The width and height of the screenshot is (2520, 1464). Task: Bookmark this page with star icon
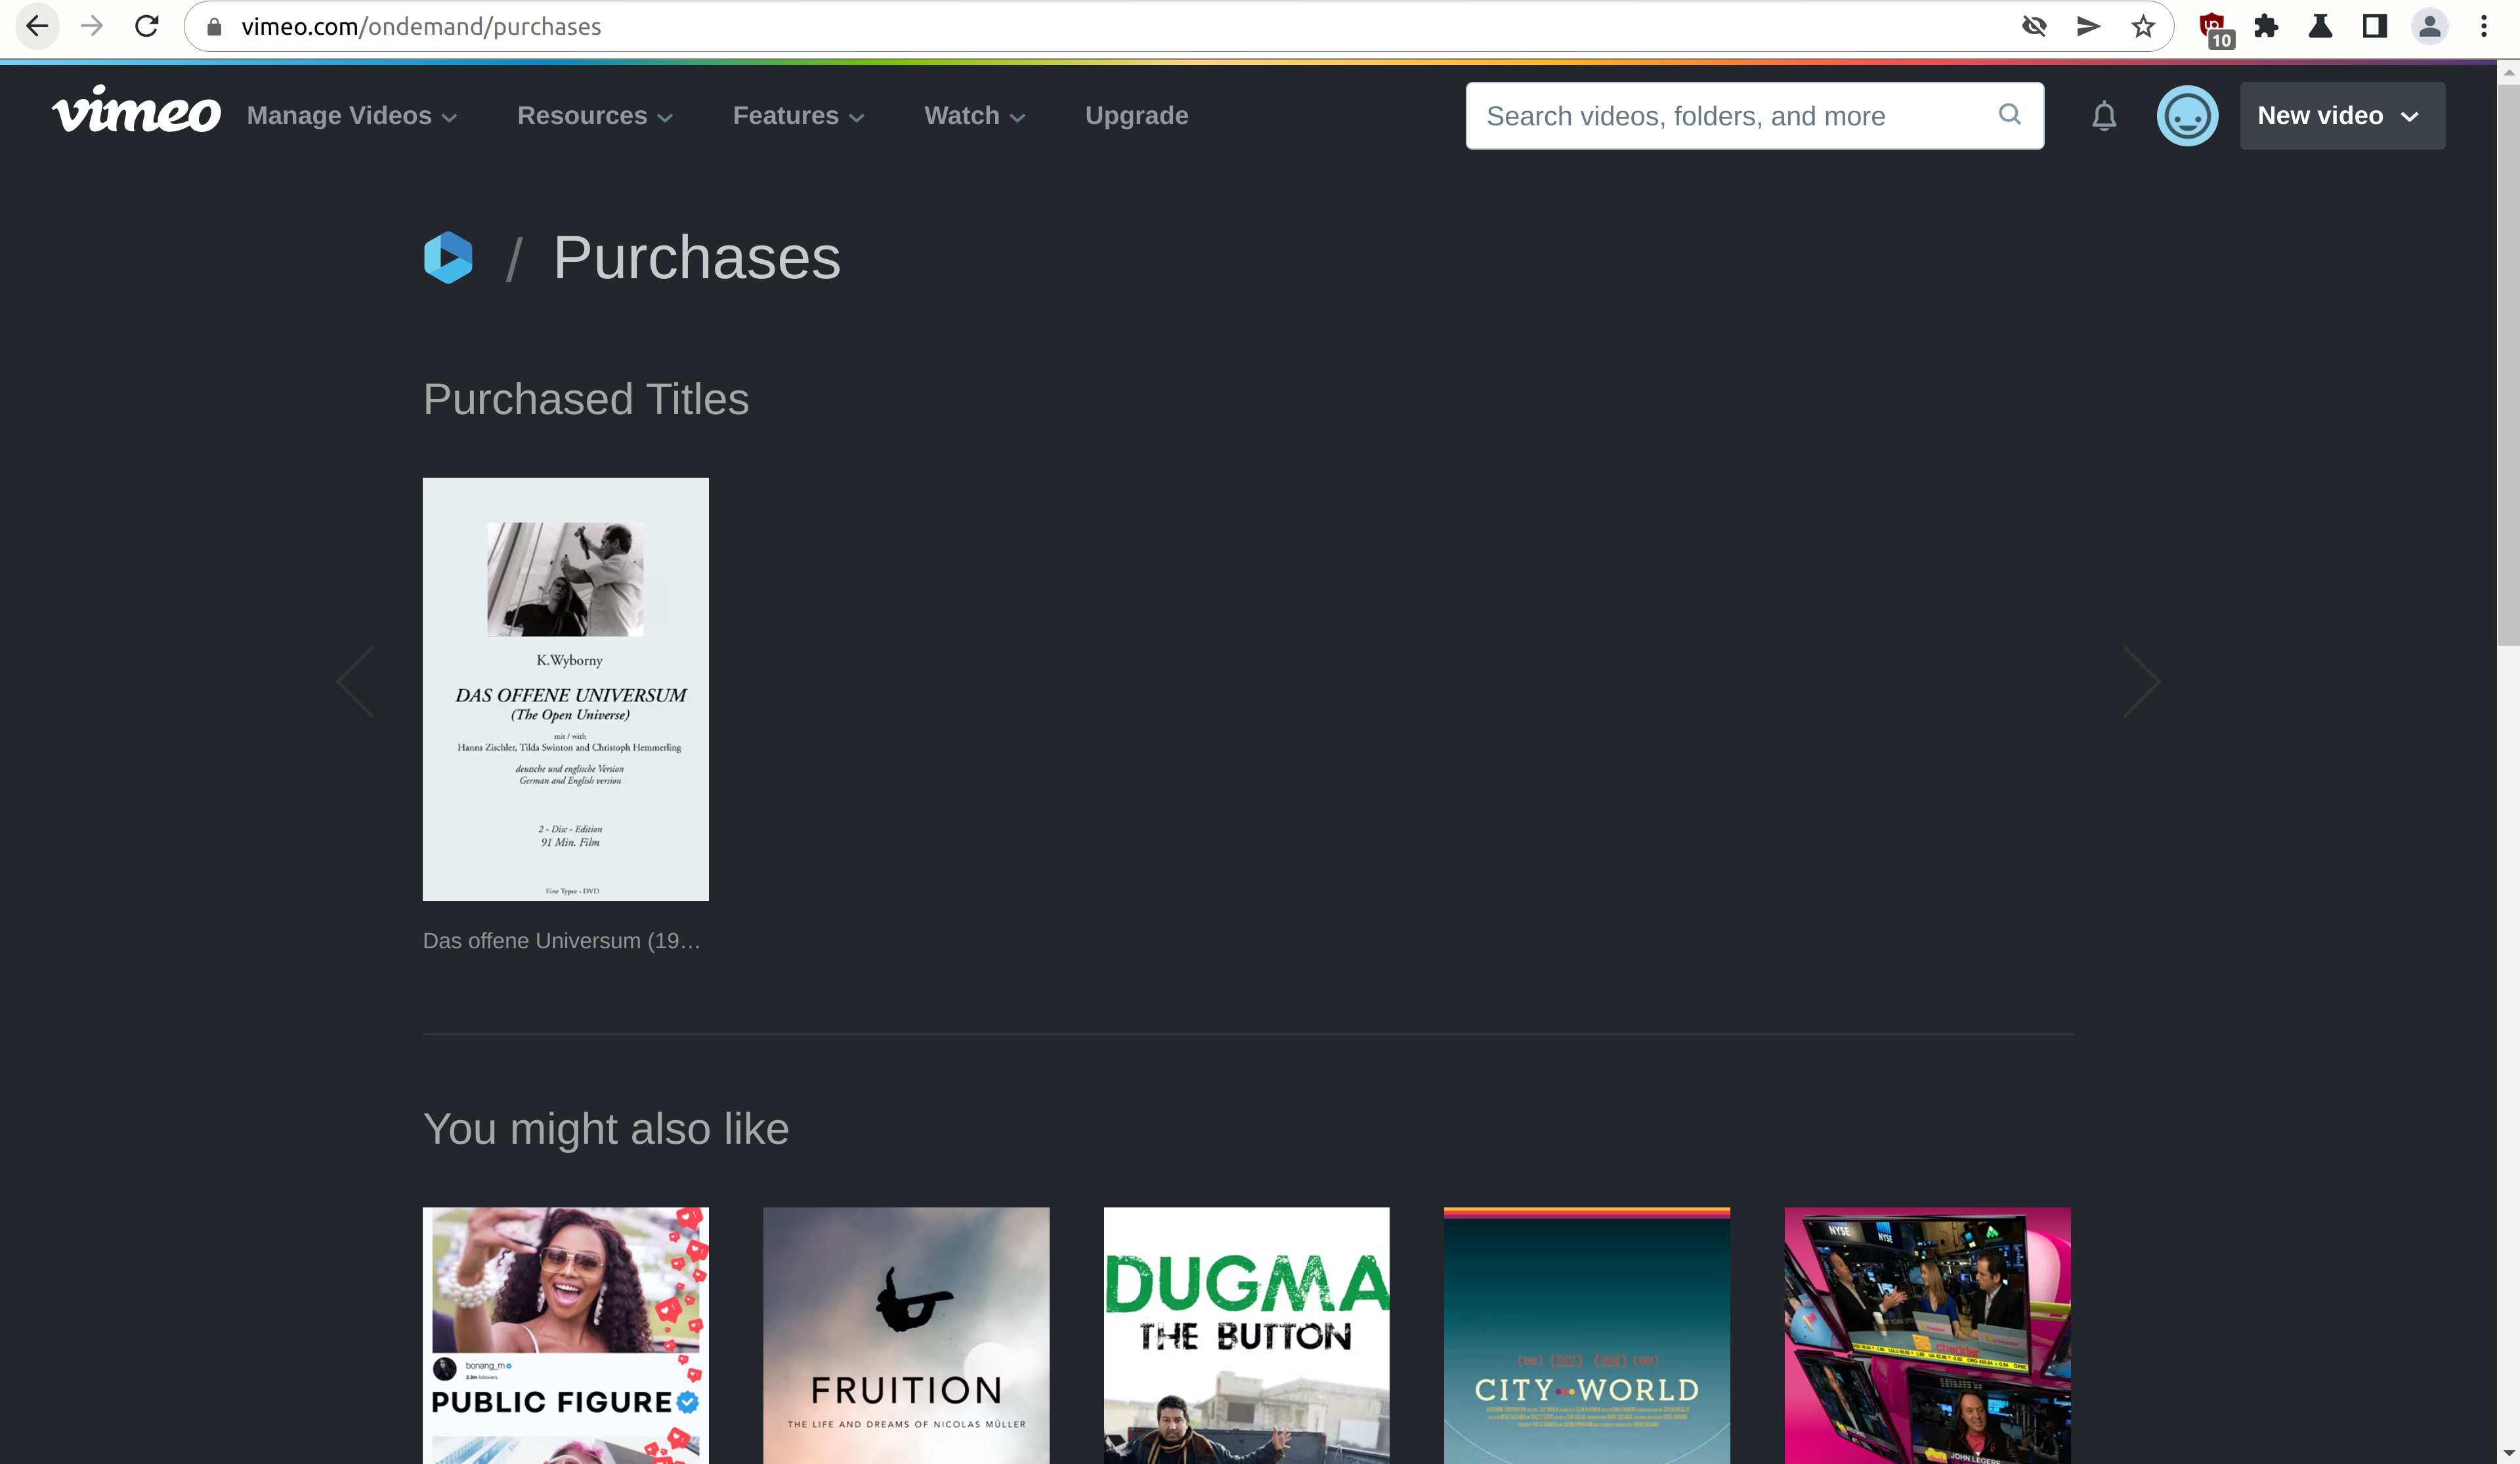pyautogui.click(x=2142, y=26)
